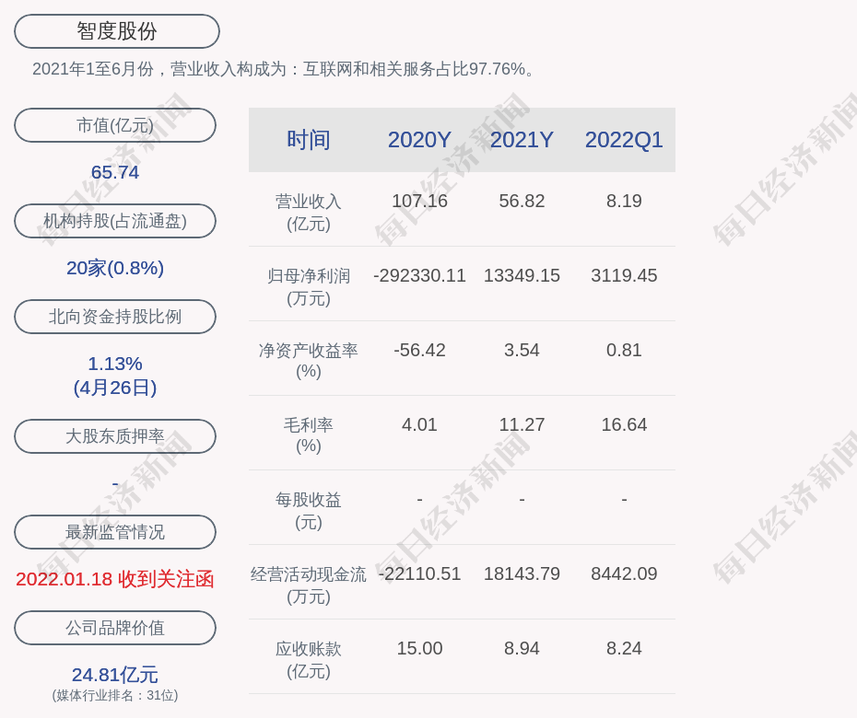Click the red 2022.01.18 收到关注函 notice

point(115,579)
